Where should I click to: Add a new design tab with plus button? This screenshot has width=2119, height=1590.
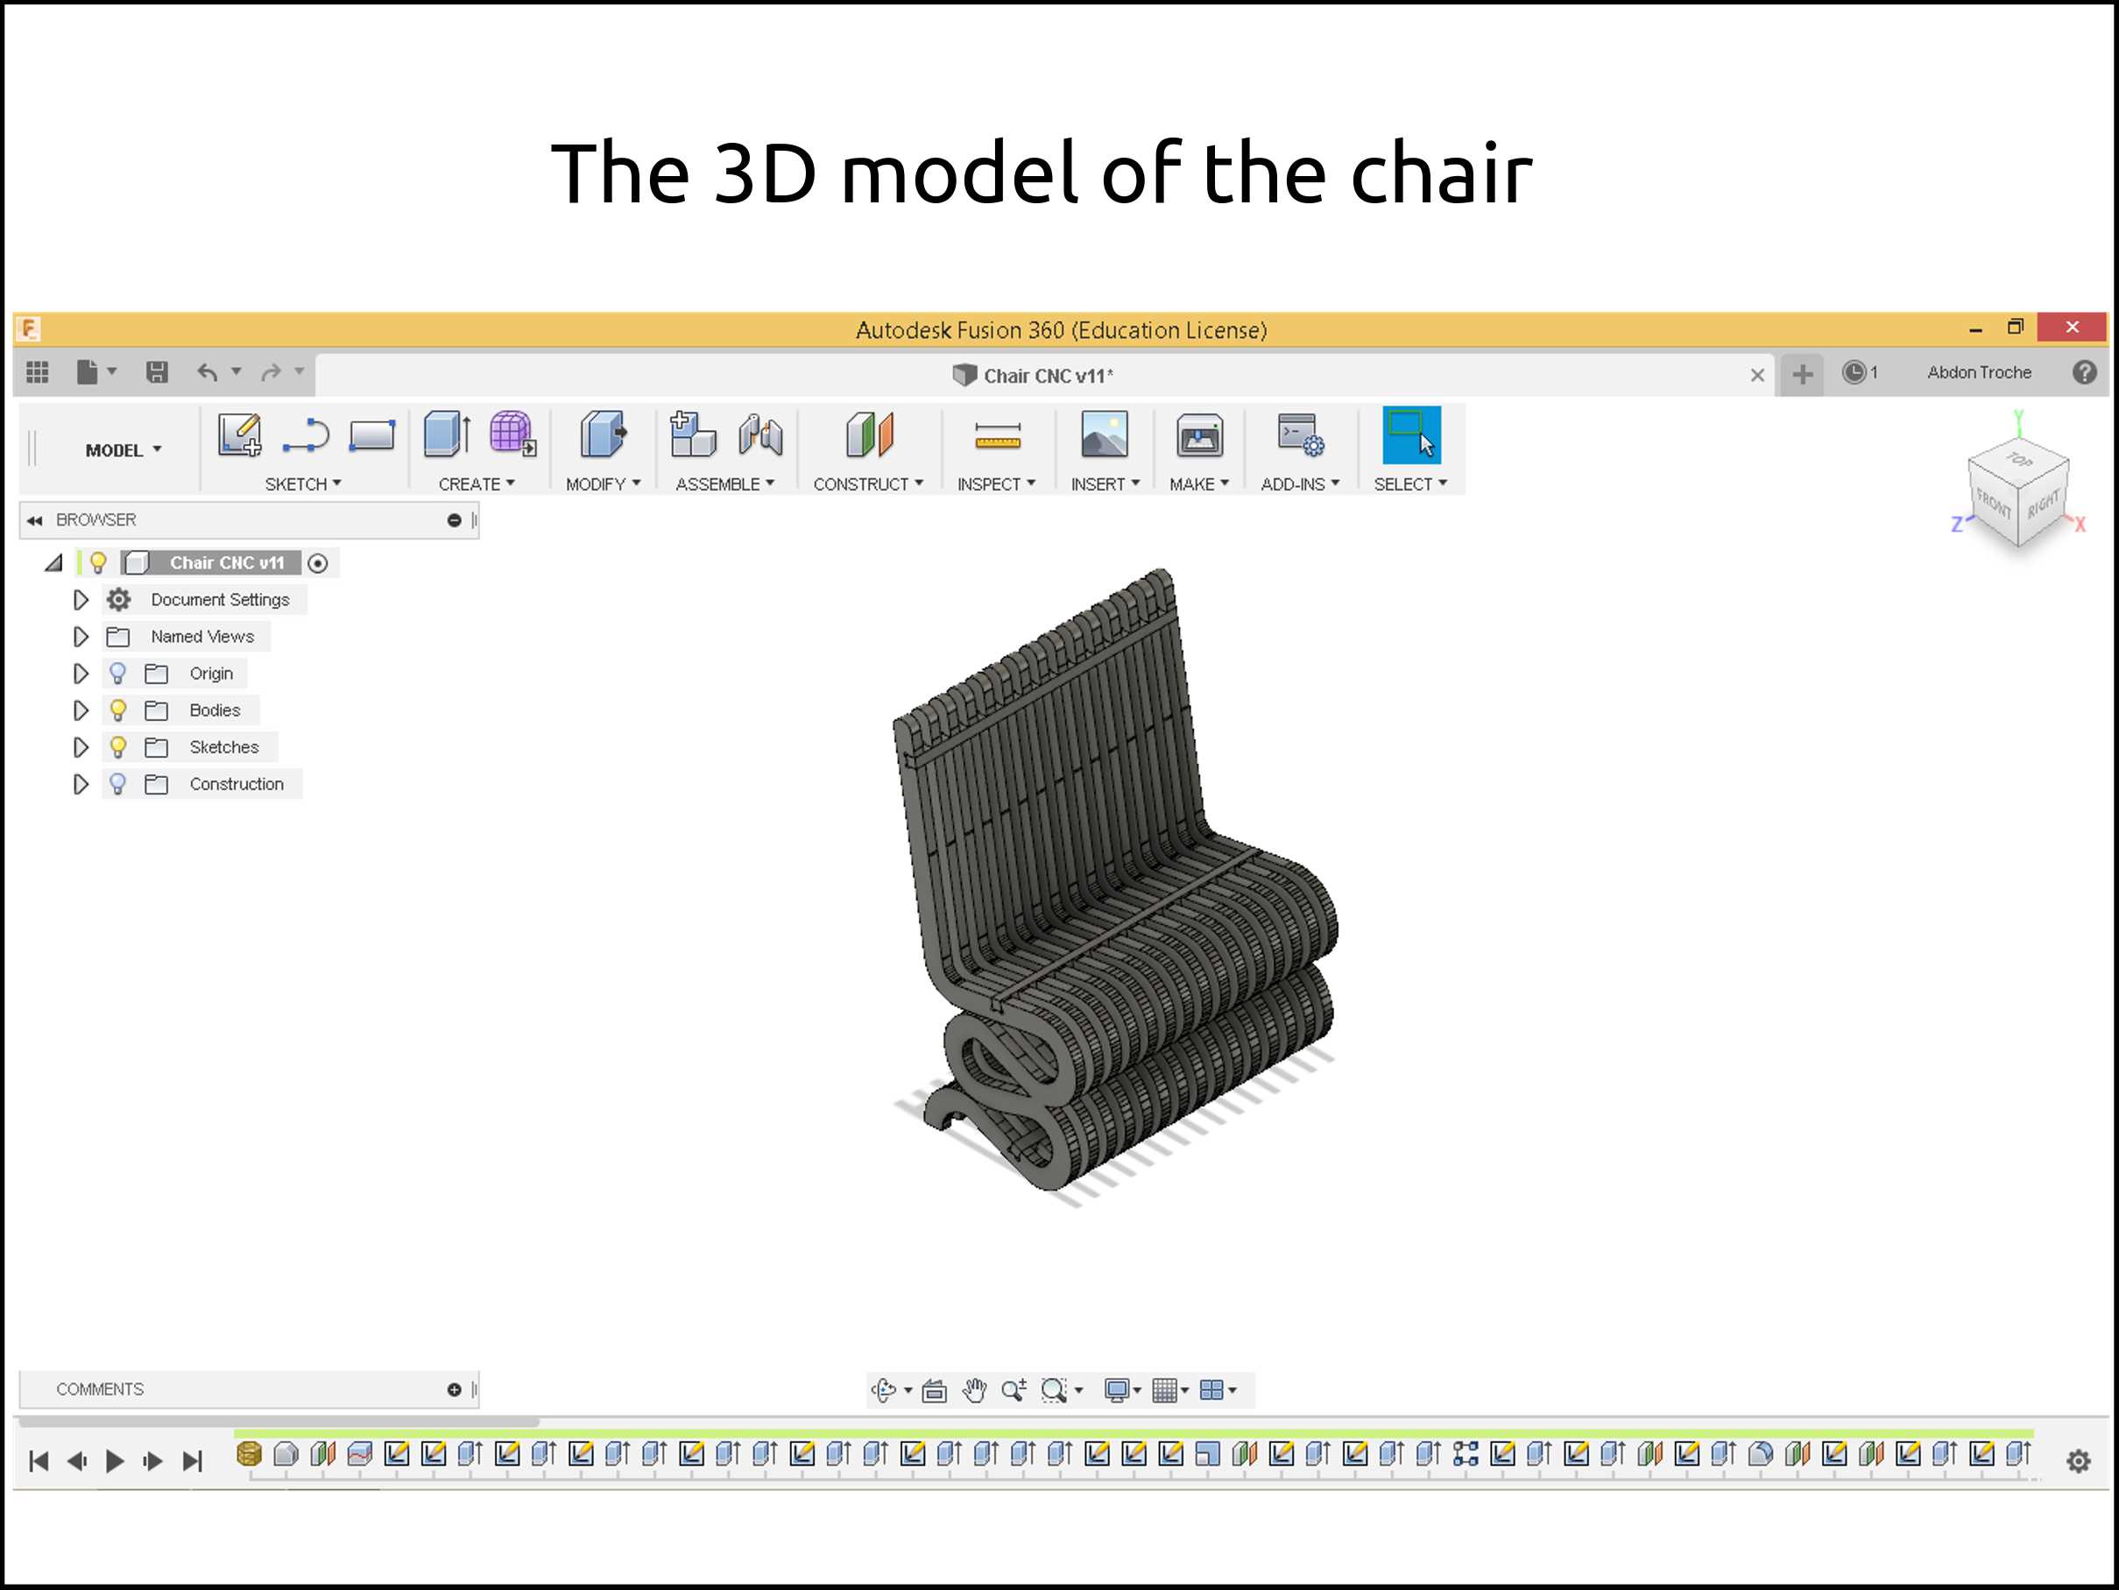(1802, 373)
